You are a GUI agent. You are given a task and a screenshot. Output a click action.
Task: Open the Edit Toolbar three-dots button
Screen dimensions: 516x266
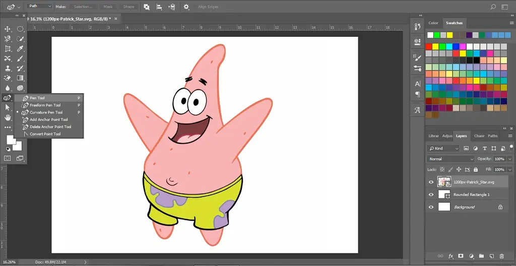coord(7,127)
